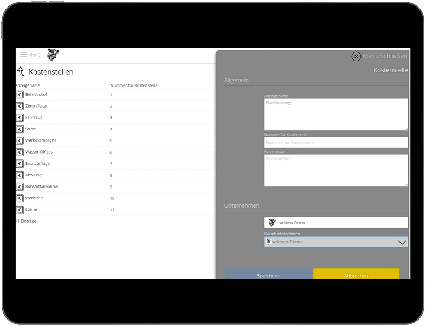Click euro icon for Zentrallager row

pos(20,106)
